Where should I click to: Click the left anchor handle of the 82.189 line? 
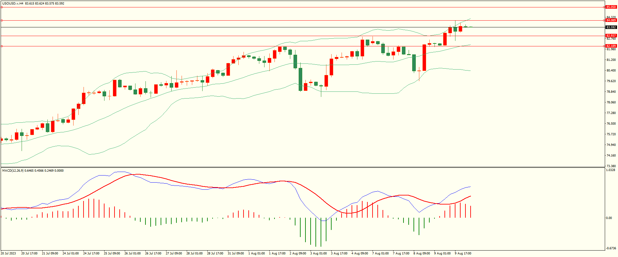[x=2, y=46]
